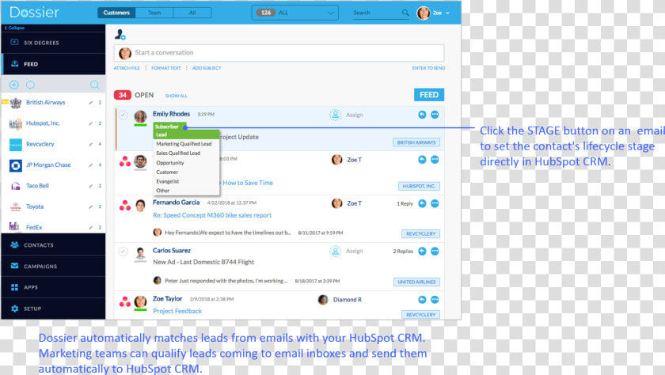Viewport: 665px width, 375px height.
Task: Click the SHOW ALL link
Action: coord(176,96)
